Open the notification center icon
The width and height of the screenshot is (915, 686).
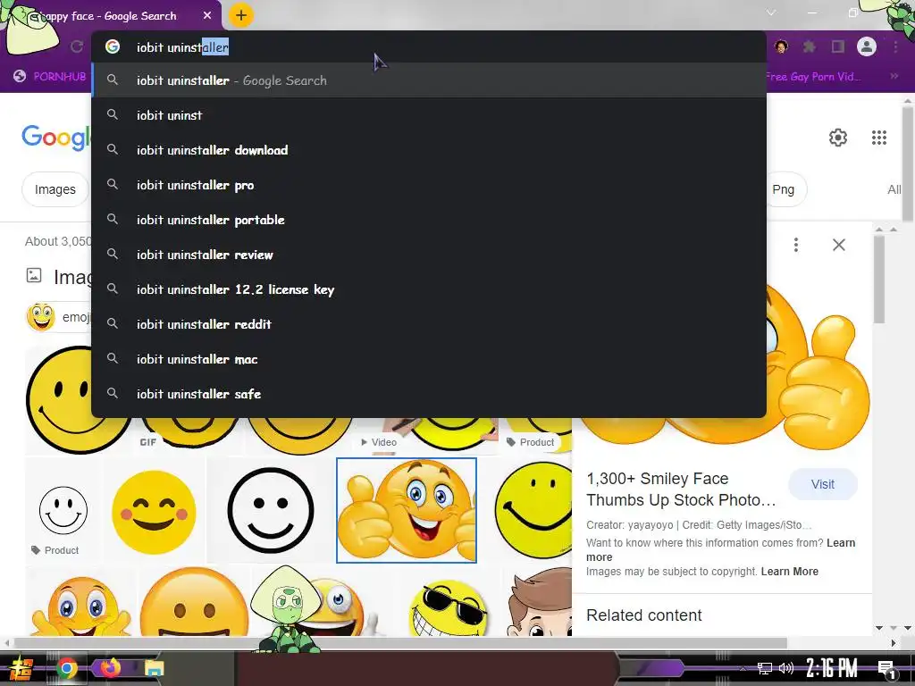click(886, 669)
